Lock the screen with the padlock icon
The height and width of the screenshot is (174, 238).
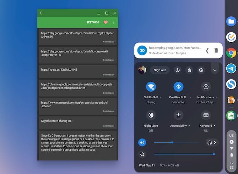(x=189, y=70)
